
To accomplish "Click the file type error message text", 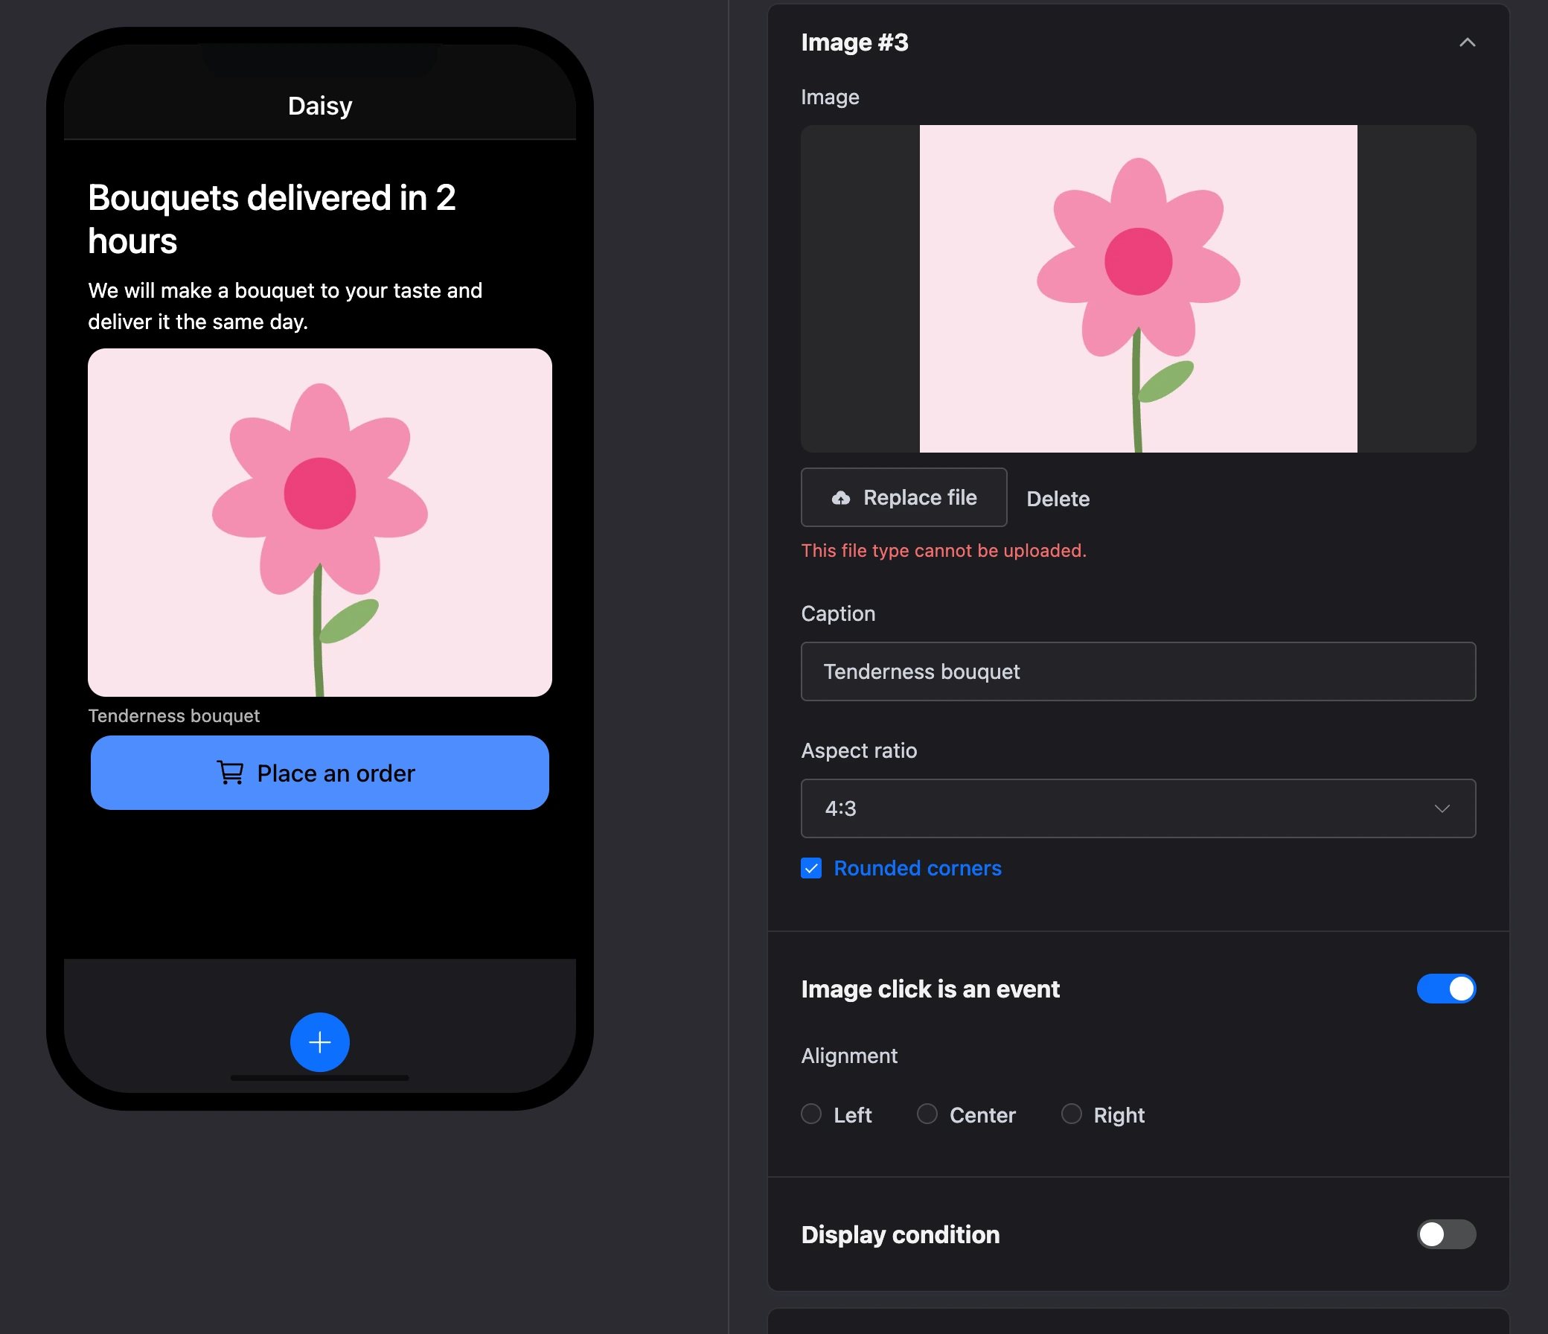I will click(943, 551).
